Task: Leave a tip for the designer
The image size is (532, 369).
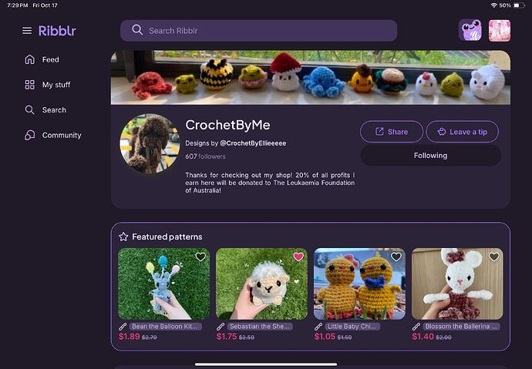Action: [462, 132]
